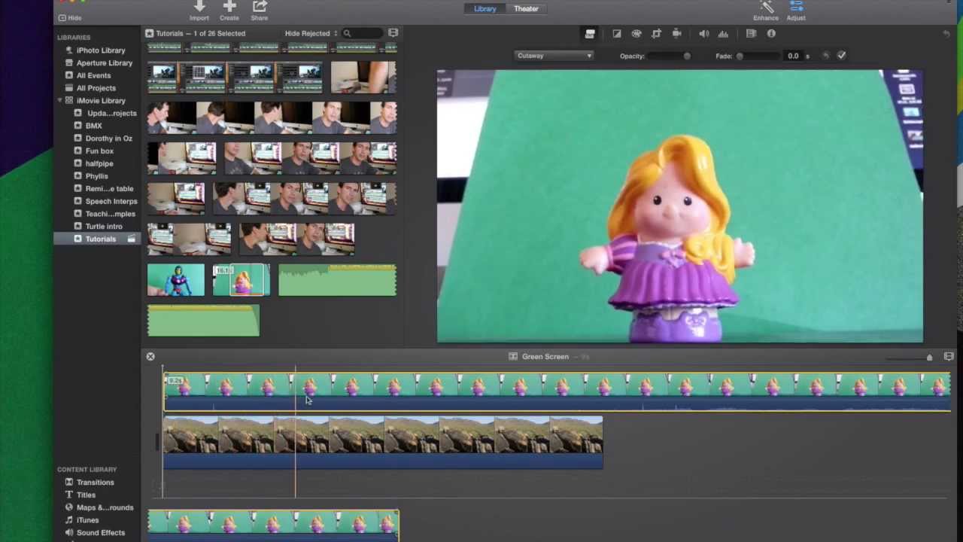This screenshot has width=963, height=542.
Task: Collapse the iMovie Library triangle
Action: [59, 101]
